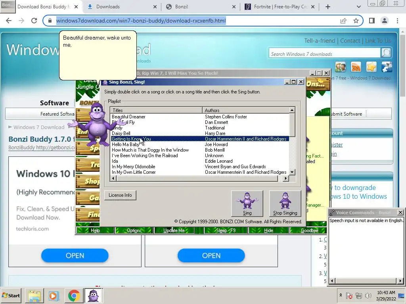Show hidden tray icons arrow
The width and height of the screenshot is (406, 304).
(341, 295)
